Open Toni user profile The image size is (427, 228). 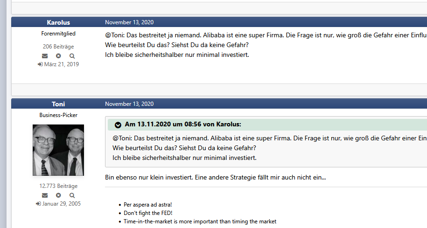coord(58,104)
